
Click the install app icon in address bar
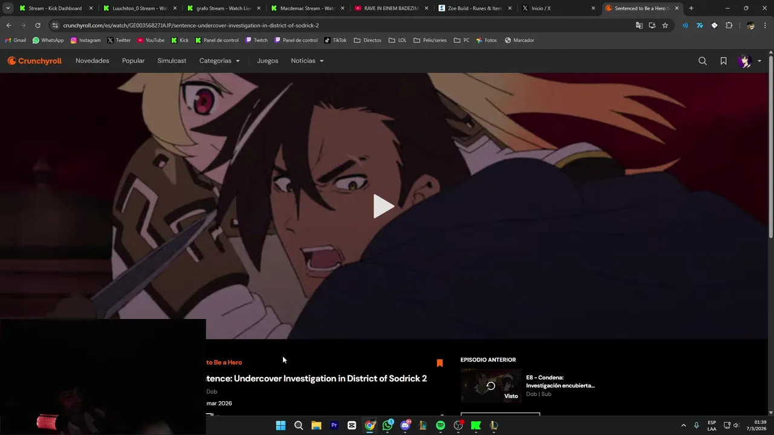click(652, 25)
